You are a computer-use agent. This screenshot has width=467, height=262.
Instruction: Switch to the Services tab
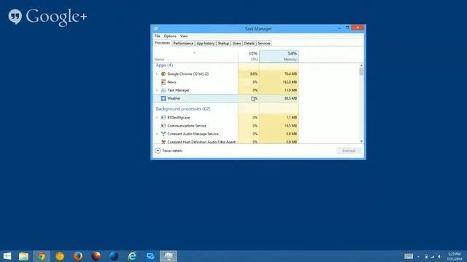[264, 44]
